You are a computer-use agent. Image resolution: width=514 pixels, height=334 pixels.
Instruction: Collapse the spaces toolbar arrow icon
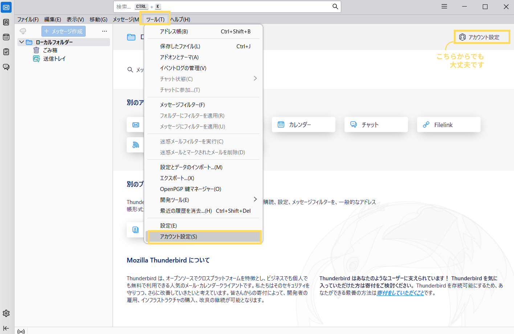pyautogui.click(x=6, y=328)
